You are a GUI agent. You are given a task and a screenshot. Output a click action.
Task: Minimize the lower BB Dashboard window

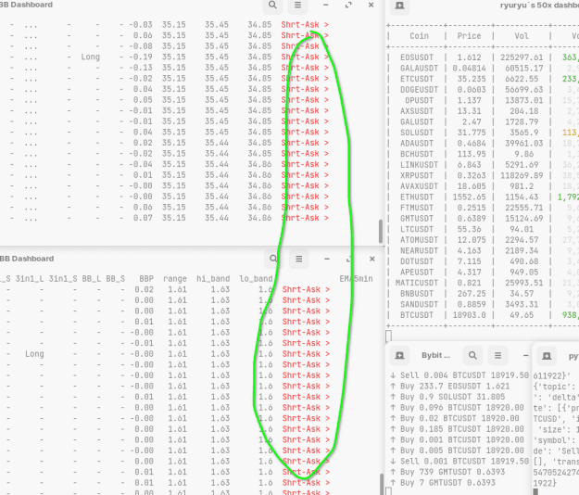(x=327, y=259)
